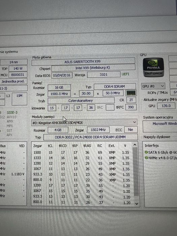This screenshot has width=177, height=236.
Task: Click the tRCD column header
Action: pos(63,146)
